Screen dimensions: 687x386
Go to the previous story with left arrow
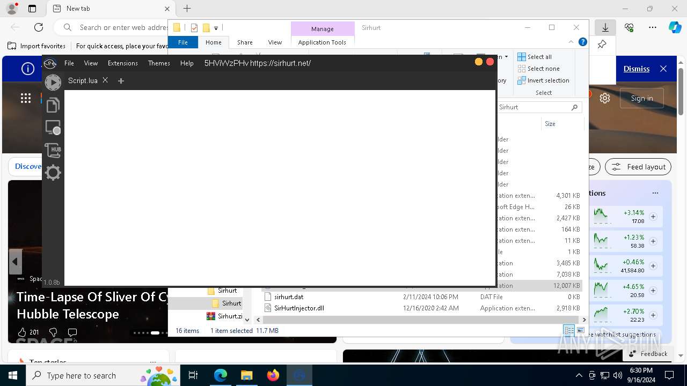(x=15, y=262)
